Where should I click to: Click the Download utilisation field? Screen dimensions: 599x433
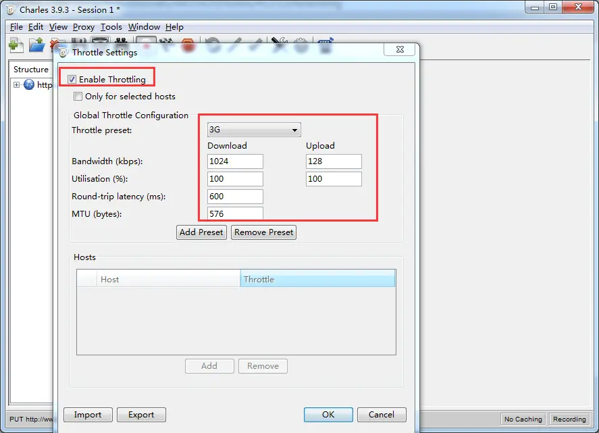235,179
